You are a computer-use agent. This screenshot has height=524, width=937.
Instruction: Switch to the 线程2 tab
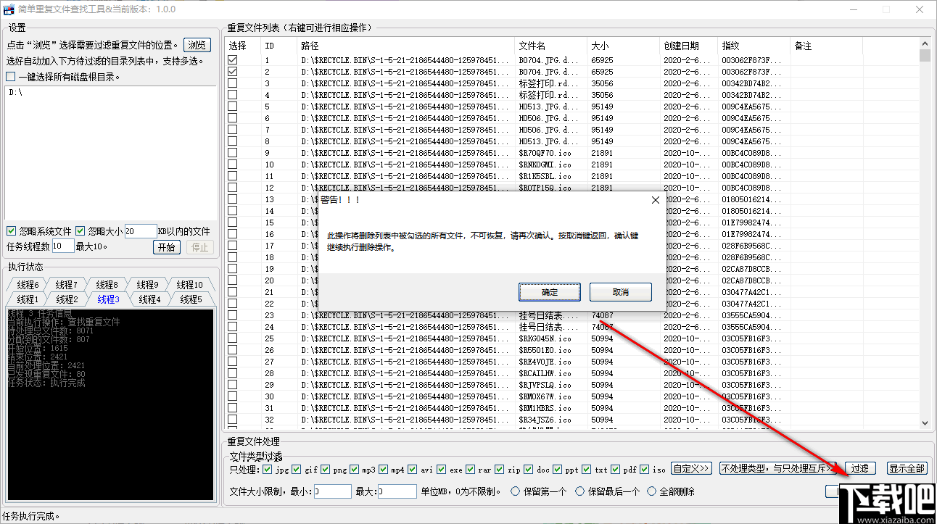[67, 299]
